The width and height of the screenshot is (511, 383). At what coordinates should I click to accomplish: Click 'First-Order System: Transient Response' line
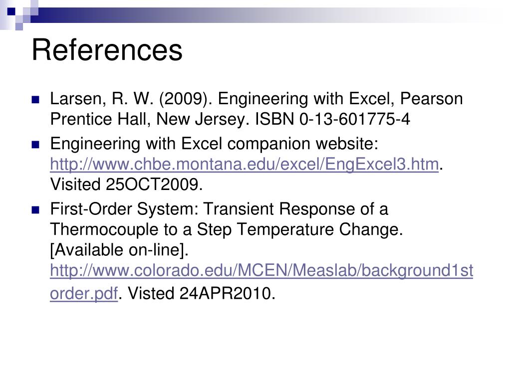(x=219, y=209)
